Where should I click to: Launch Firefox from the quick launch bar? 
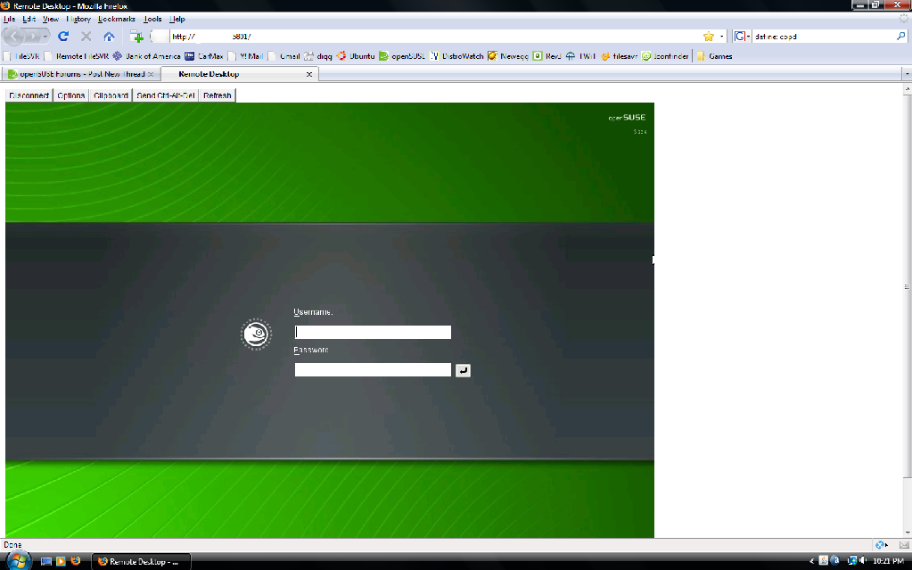pos(75,561)
